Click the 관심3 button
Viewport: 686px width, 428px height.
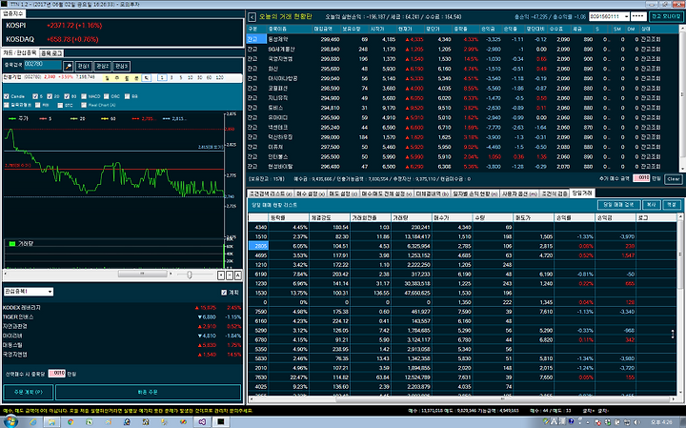click(x=121, y=66)
